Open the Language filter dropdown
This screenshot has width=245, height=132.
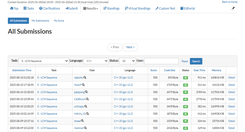[96, 61]
